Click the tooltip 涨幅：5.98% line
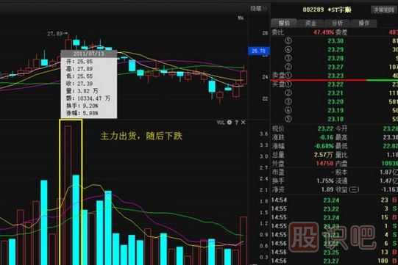Screen dimensions: 398x265 82,113
